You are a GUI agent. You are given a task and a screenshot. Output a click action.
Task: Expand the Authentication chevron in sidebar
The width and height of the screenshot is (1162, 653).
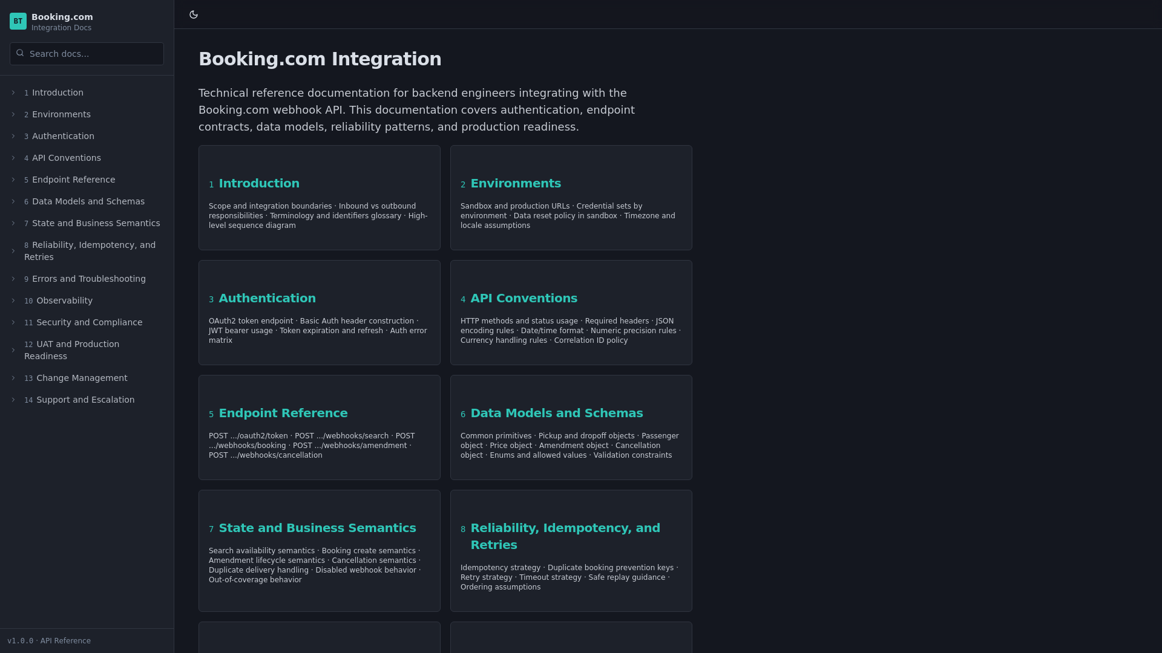pos(13,136)
